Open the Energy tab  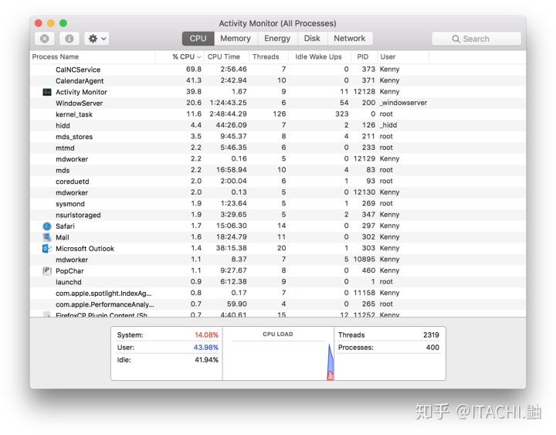point(277,39)
